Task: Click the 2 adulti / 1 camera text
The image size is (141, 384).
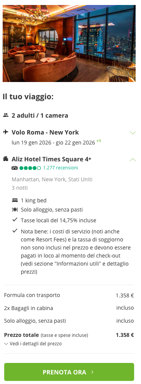Action: point(40,115)
